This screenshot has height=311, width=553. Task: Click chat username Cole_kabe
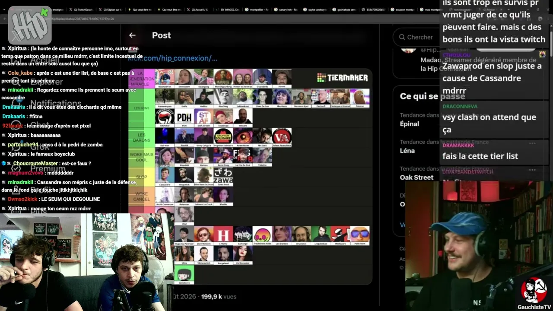20,73
